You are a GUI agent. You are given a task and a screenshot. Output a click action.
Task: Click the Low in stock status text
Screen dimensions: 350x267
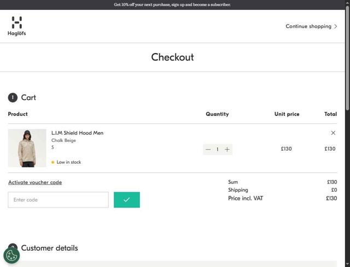coord(69,162)
